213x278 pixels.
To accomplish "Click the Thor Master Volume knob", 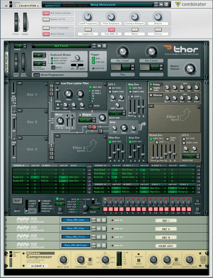I will pyautogui.click(x=190, y=68).
